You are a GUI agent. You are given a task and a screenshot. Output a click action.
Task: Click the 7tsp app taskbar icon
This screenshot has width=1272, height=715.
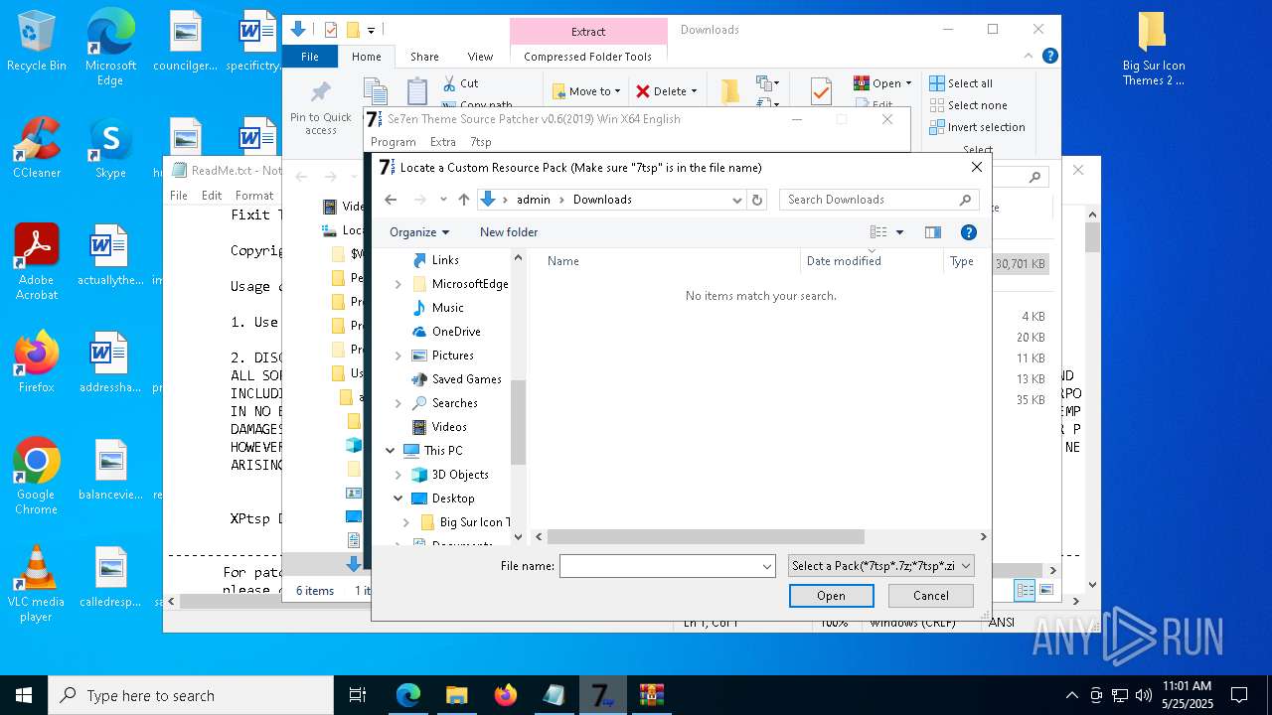coord(602,695)
